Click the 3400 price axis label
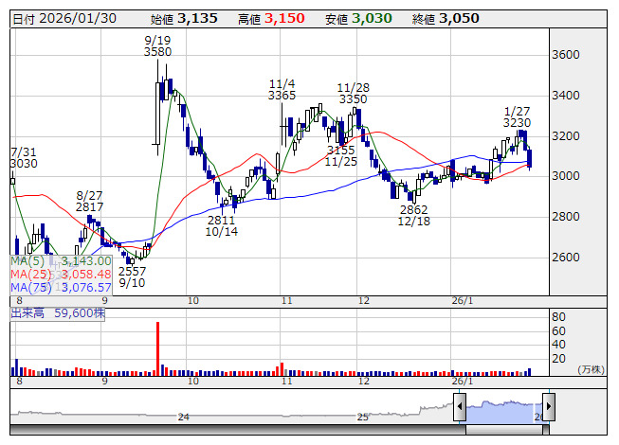Viewport: 619px width, 445px height. click(565, 95)
